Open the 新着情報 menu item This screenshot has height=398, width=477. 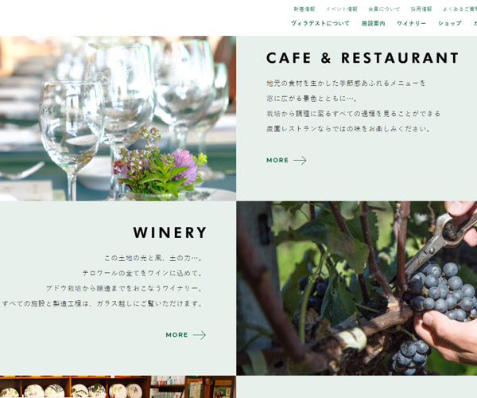tap(304, 9)
